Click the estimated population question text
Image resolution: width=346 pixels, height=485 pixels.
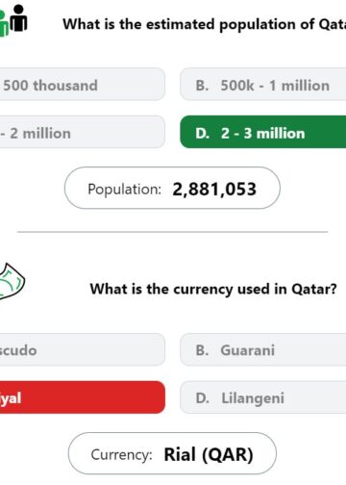point(204,24)
